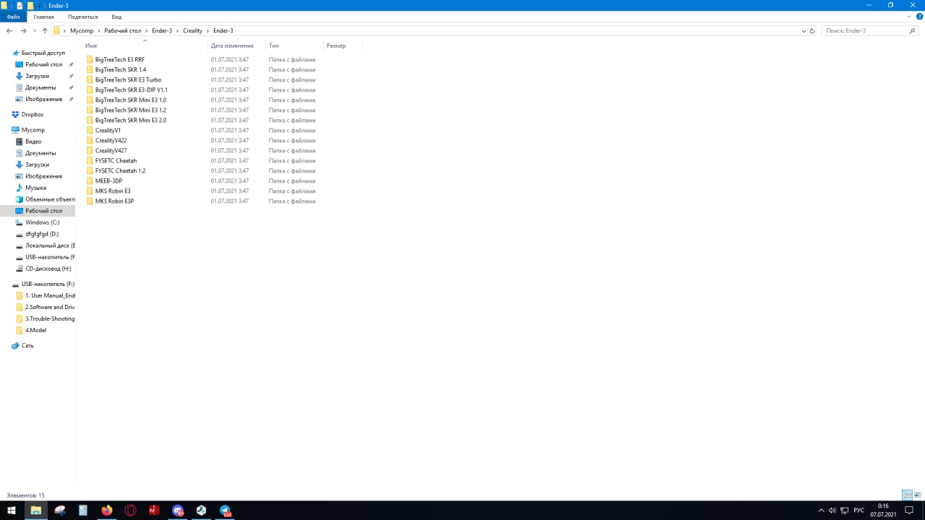Select the MKS Robin E3 folder
The image size is (925, 520).
(113, 191)
